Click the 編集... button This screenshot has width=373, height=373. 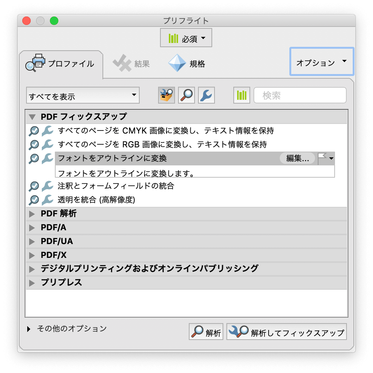297,158
